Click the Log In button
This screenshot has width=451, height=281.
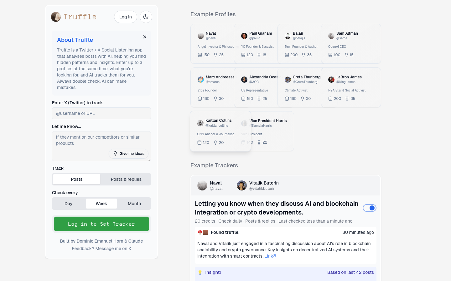click(x=126, y=17)
